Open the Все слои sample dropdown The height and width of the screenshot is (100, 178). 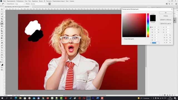coord(38,4)
